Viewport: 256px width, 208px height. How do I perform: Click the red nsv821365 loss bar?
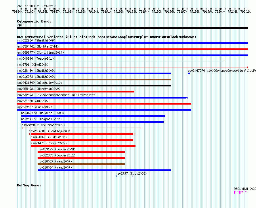pos(104,104)
